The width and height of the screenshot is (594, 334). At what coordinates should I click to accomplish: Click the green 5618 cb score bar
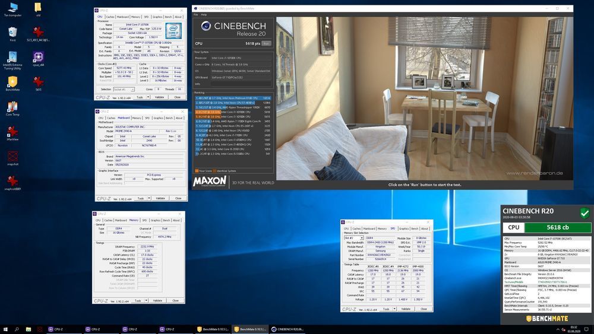tap(558, 227)
